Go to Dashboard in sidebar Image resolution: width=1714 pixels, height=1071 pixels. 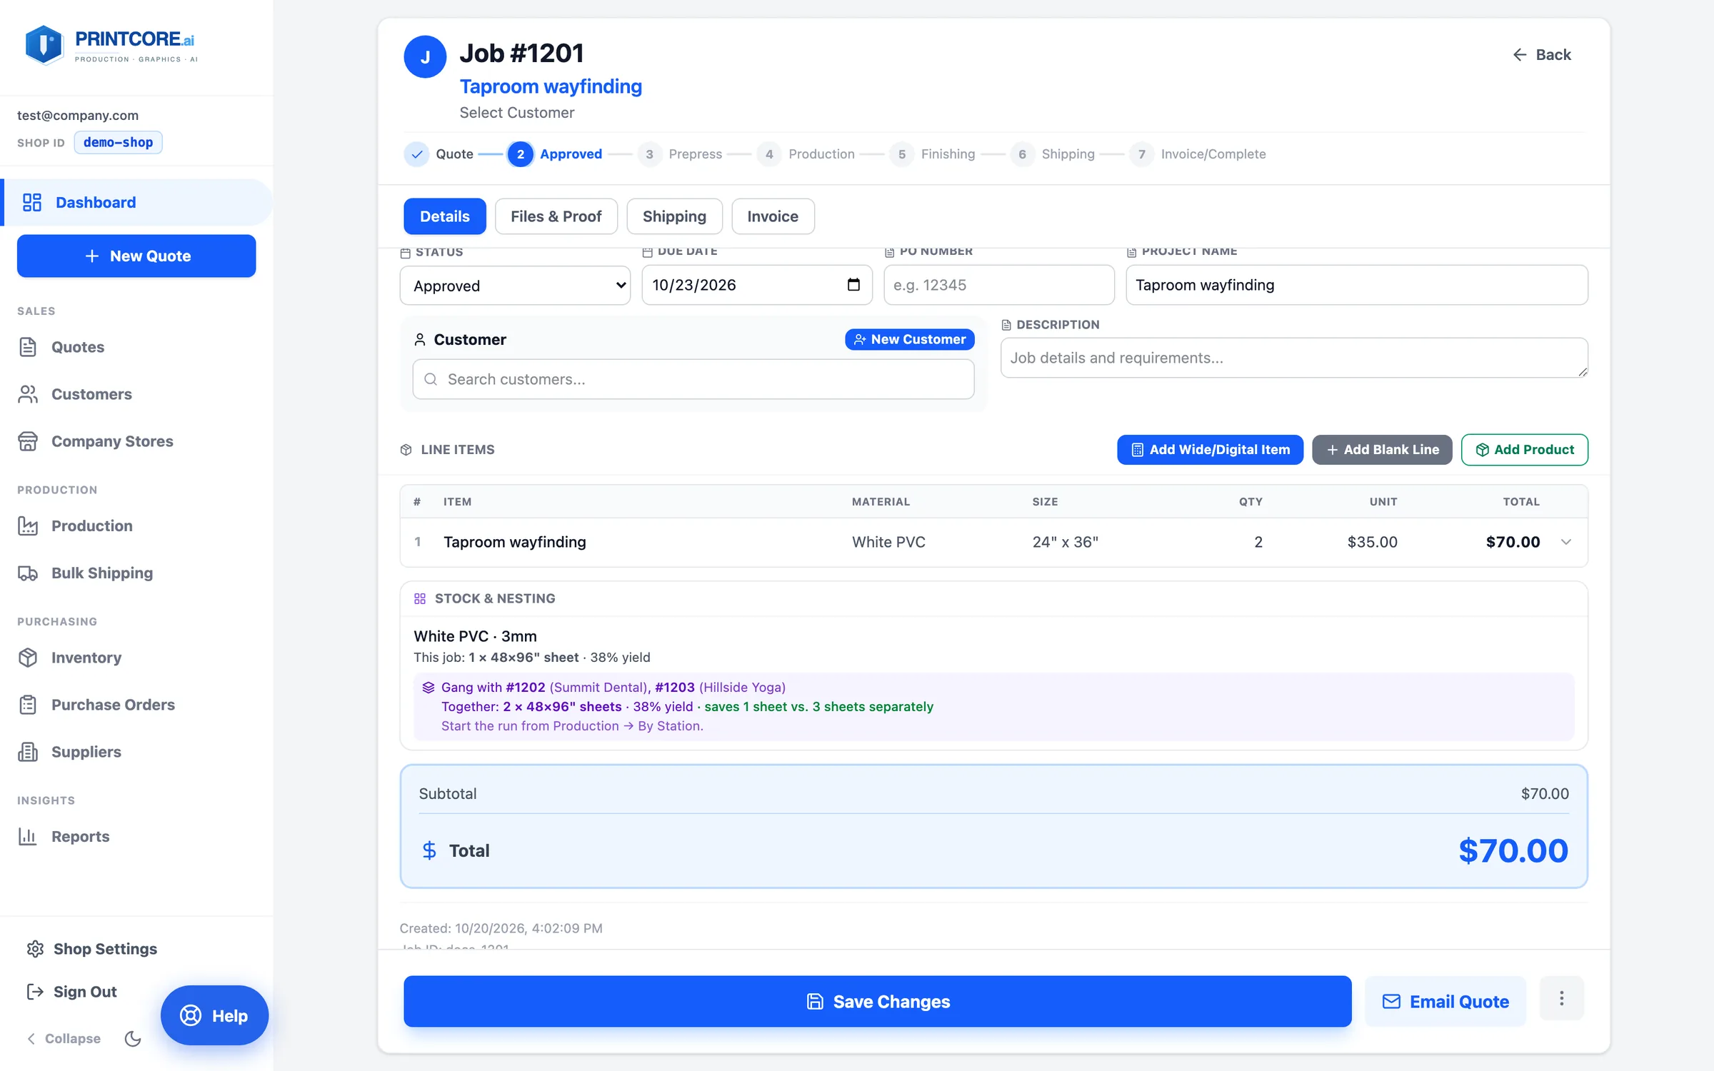[137, 202]
